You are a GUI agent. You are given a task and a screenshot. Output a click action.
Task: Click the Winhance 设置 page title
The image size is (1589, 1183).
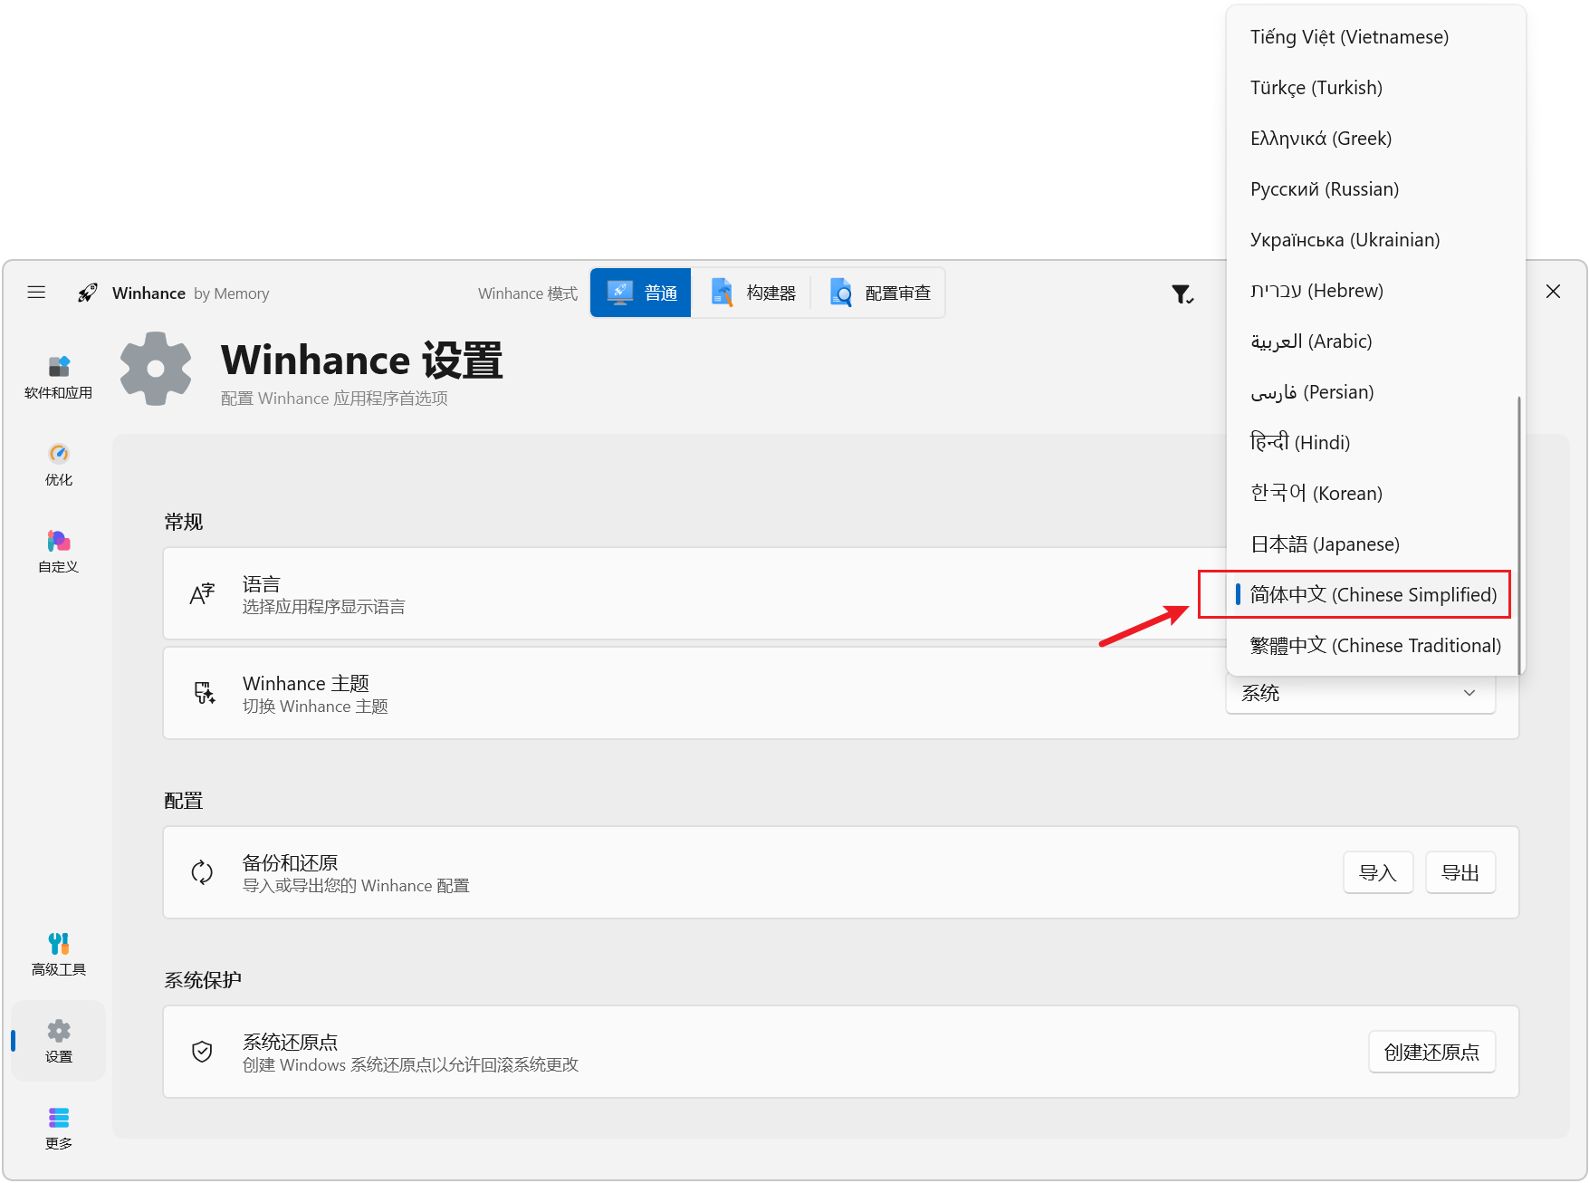tap(361, 360)
